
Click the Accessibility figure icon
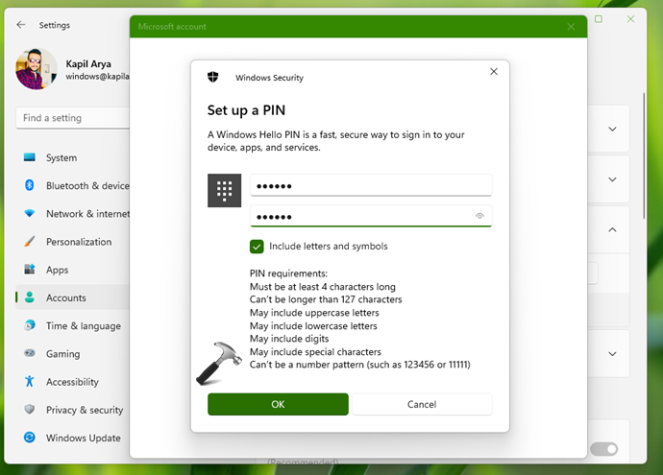29,382
